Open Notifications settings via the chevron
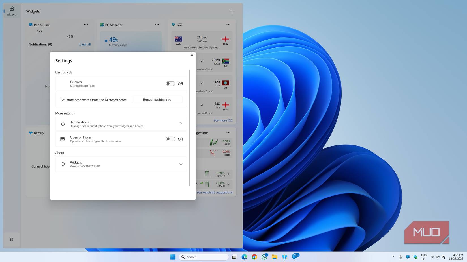Viewport: 467px width, 262px height. click(181, 124)
